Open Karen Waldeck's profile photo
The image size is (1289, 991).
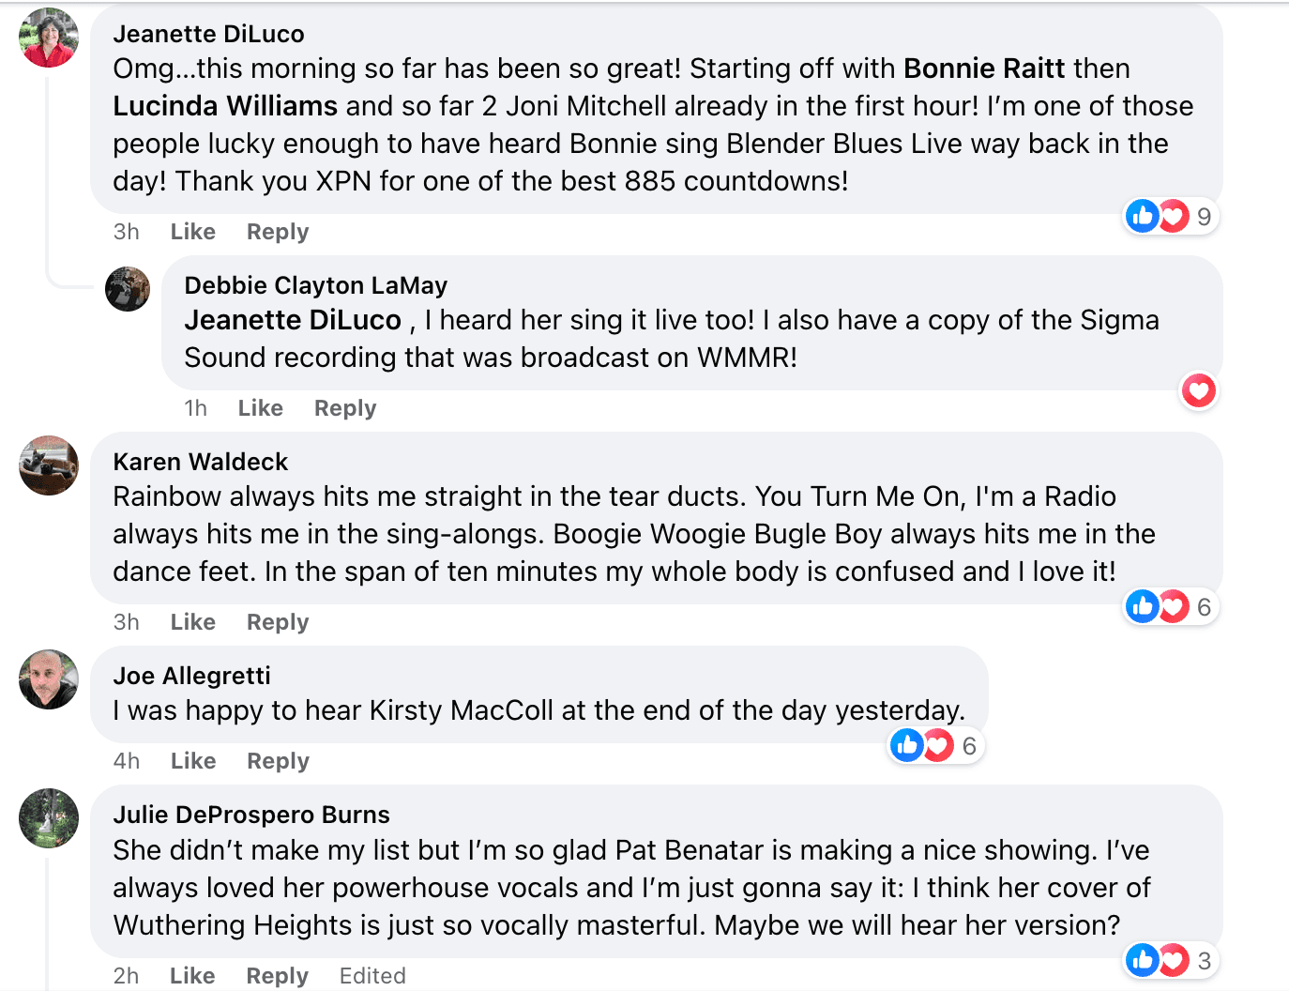click(49, 465)
